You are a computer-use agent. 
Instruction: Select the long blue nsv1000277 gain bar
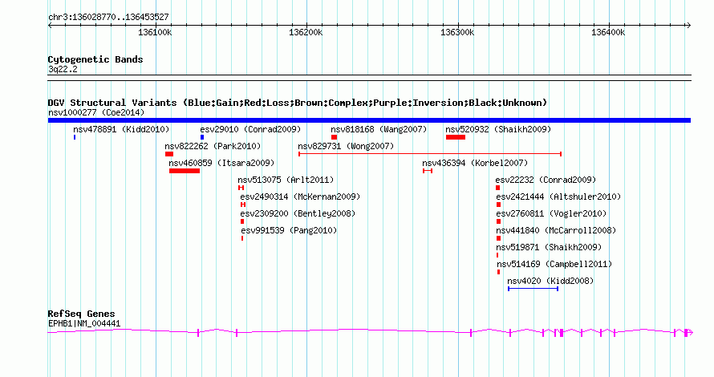(x=369, y=120)
